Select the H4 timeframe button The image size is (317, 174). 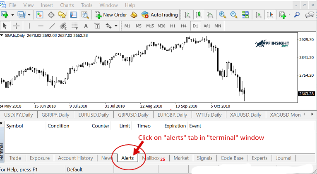click(183, 26)
